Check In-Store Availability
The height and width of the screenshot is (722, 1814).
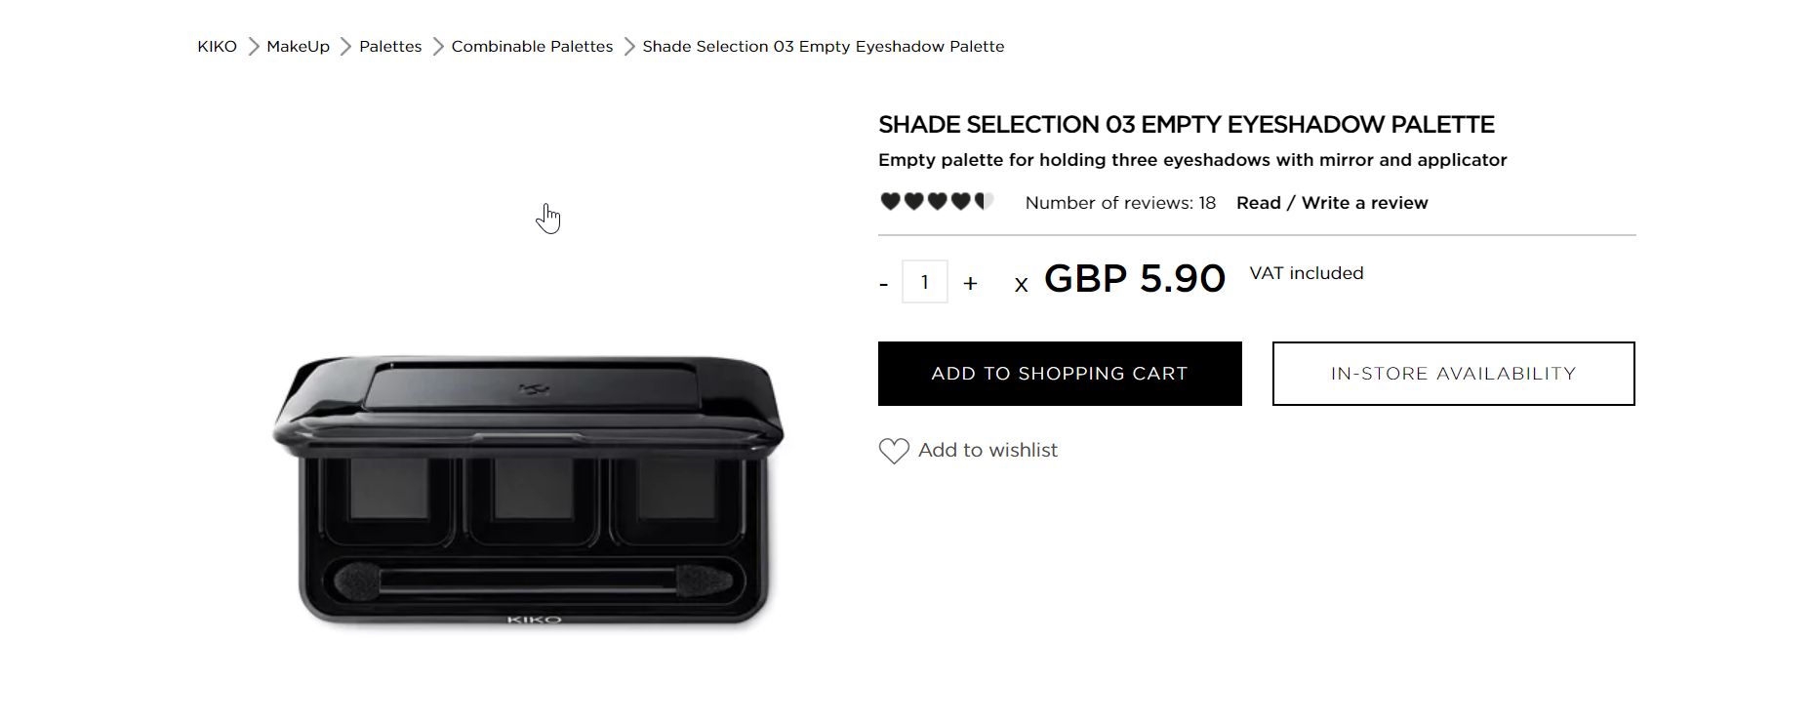(1453, 374)
